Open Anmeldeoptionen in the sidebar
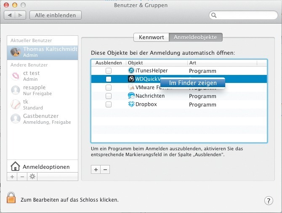The image size is (282, 213). tap(43, 166)
